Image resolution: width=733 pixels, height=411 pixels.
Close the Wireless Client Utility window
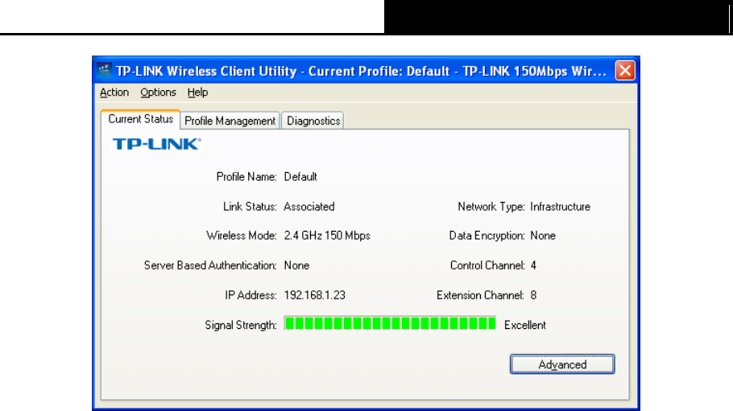pyautogui.click(x=625, y=71)
